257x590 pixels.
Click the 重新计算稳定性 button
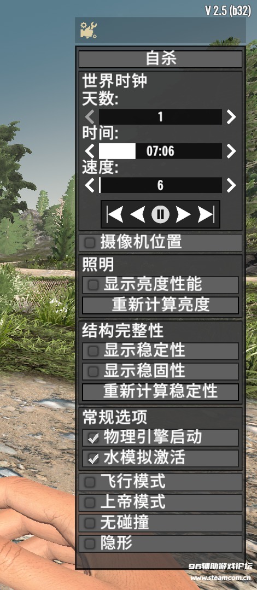pos(160,392)
